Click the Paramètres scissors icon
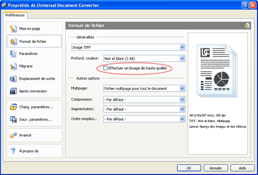This screenshot has height=175, width=258. click(13, 54)
